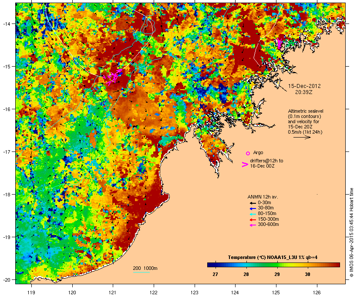Click the 'ANMN 12h av.' legend heading
This screenshot has height=296, width=357.
(263, 197)
